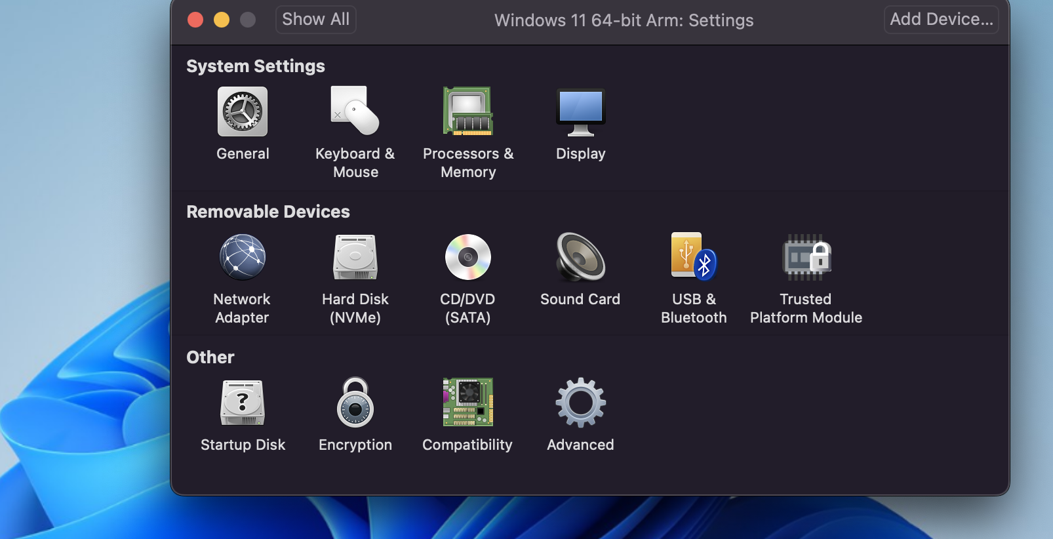Click the Windows 11 64-bit Arm title
This screenshot has width=1053, height=539.
[x=624, y=20]
